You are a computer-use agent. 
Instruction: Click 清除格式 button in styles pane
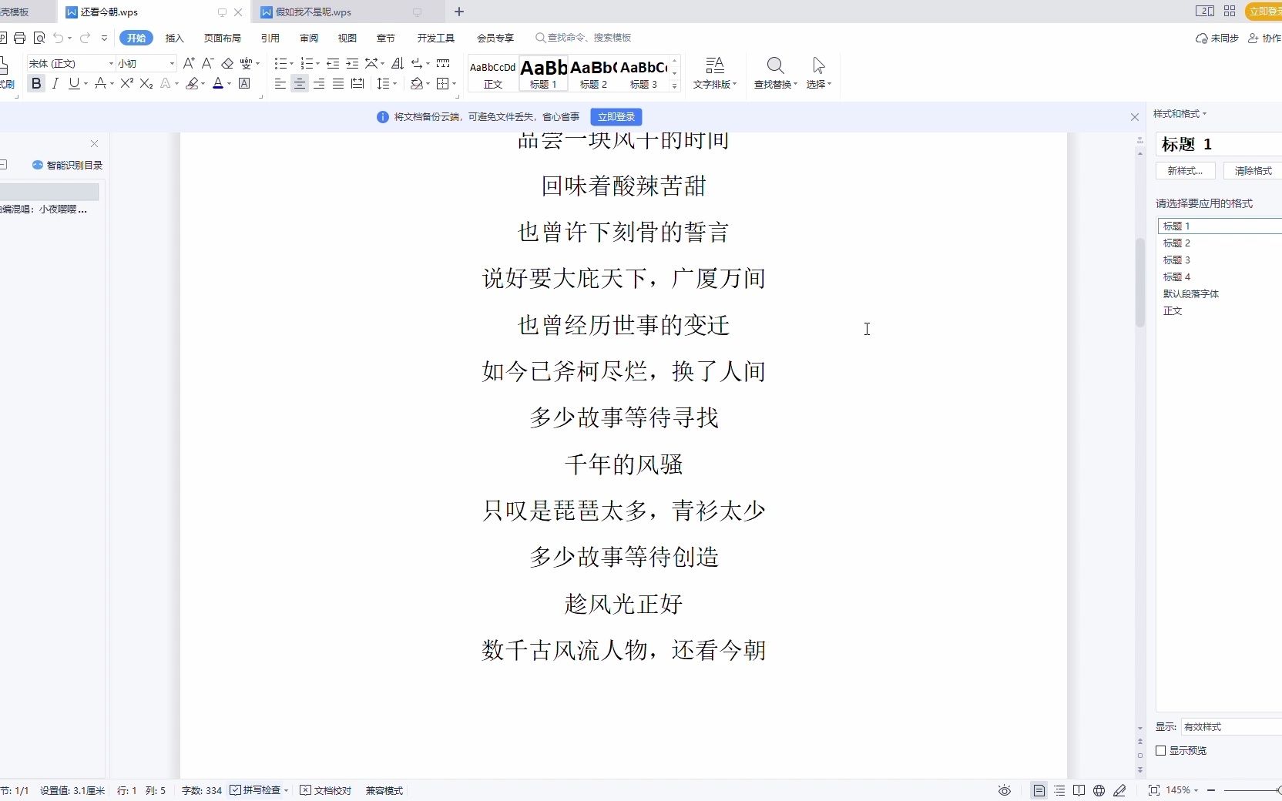point(1253,171)
